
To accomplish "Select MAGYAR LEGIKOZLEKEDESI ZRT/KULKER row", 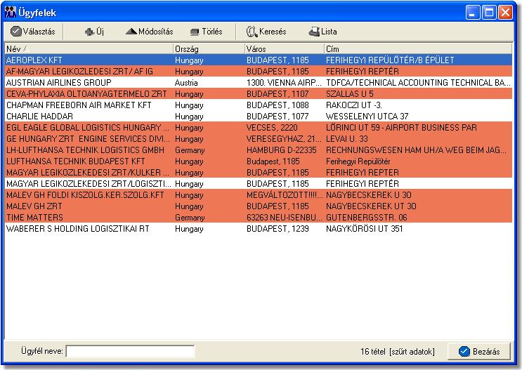I will [259, 172].
